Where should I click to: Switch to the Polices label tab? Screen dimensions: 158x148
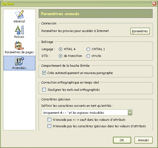(19, 37)
